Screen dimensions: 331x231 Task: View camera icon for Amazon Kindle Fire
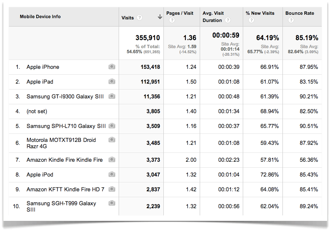(111, 160)
